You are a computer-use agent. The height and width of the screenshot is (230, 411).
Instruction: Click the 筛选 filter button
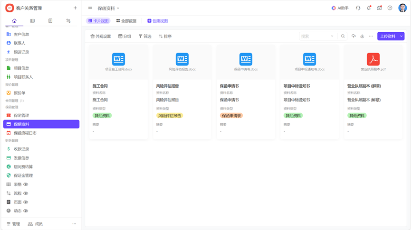coord(145,37)
